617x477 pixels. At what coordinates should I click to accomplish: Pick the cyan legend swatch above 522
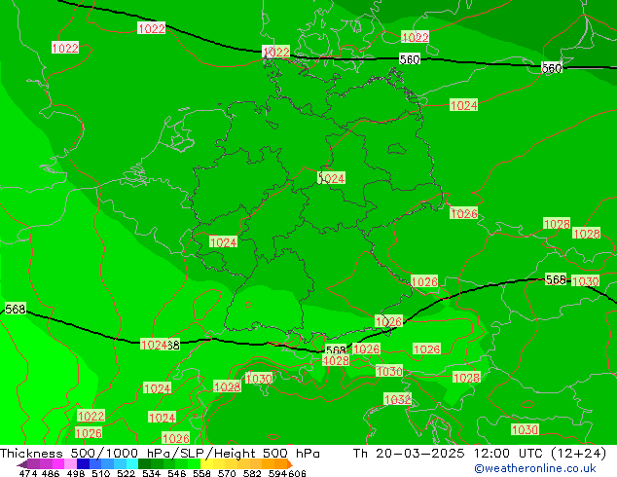coord(132,463)
